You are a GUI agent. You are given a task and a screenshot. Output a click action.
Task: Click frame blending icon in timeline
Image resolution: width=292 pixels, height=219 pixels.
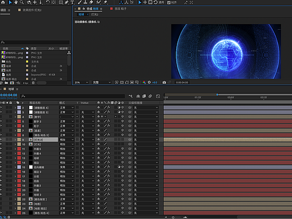(144, 96)
